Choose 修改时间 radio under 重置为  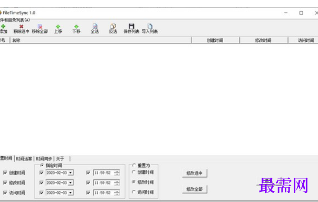click(133, 182)
